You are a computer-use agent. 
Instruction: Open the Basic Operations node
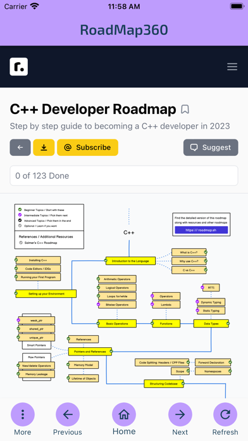117,324
